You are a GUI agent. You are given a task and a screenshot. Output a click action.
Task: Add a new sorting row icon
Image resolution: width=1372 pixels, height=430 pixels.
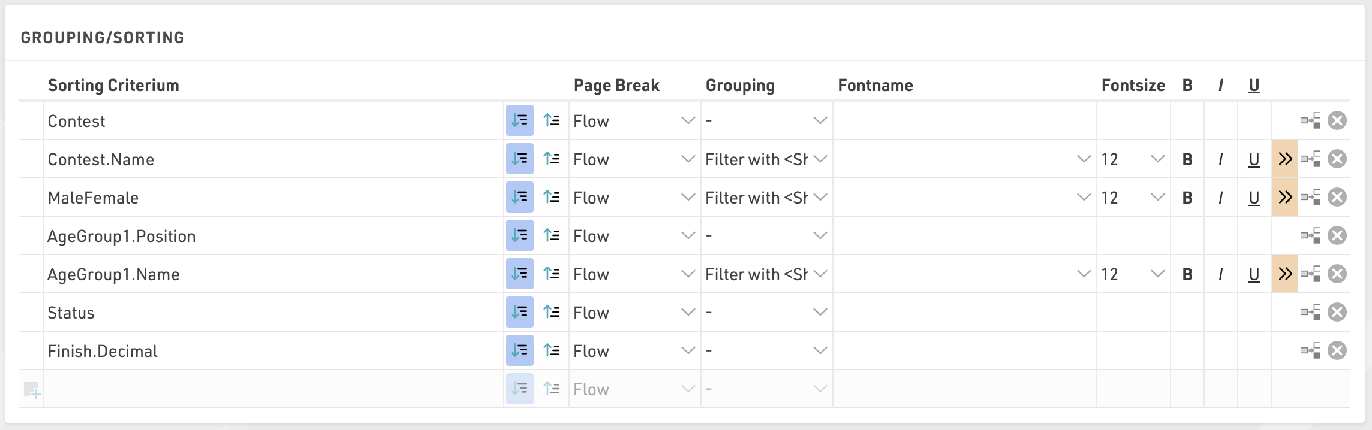[32, 390]
